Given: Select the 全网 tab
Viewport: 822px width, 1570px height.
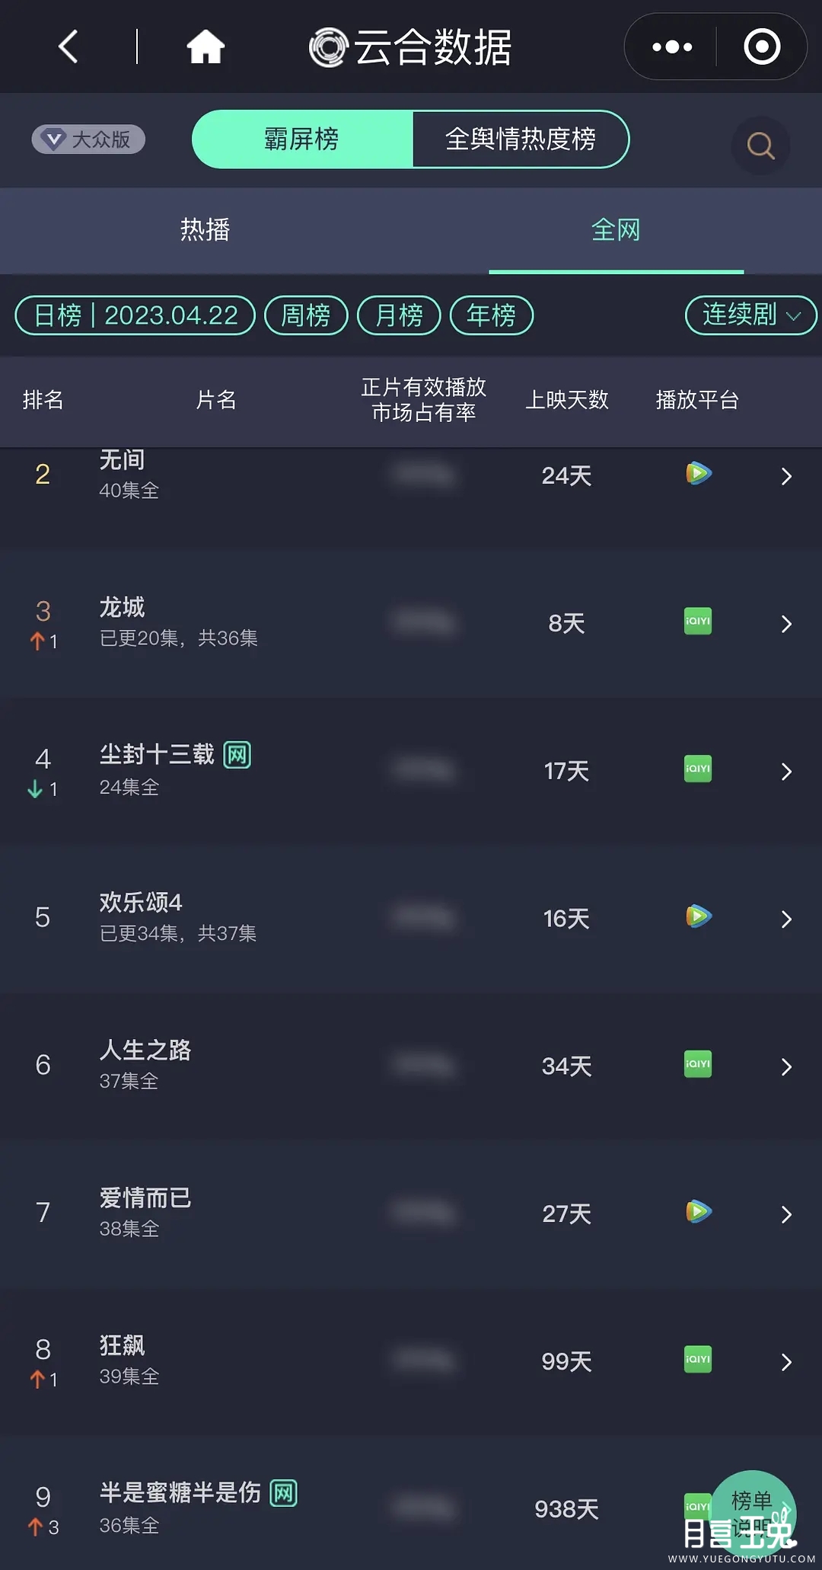Looking at the screenshot, I should [616, 229].
